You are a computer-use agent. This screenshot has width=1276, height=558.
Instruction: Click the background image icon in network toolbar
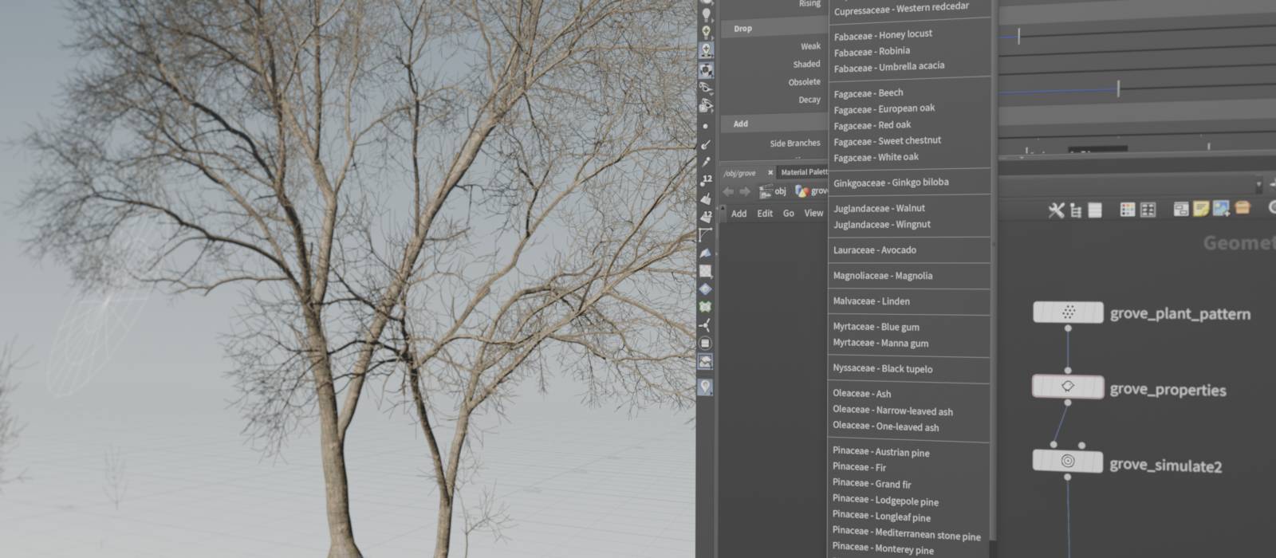pos(1221,209)
